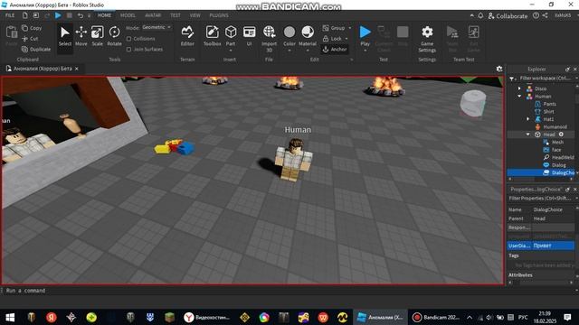Activate the Select tool arrow

point(64,36)
